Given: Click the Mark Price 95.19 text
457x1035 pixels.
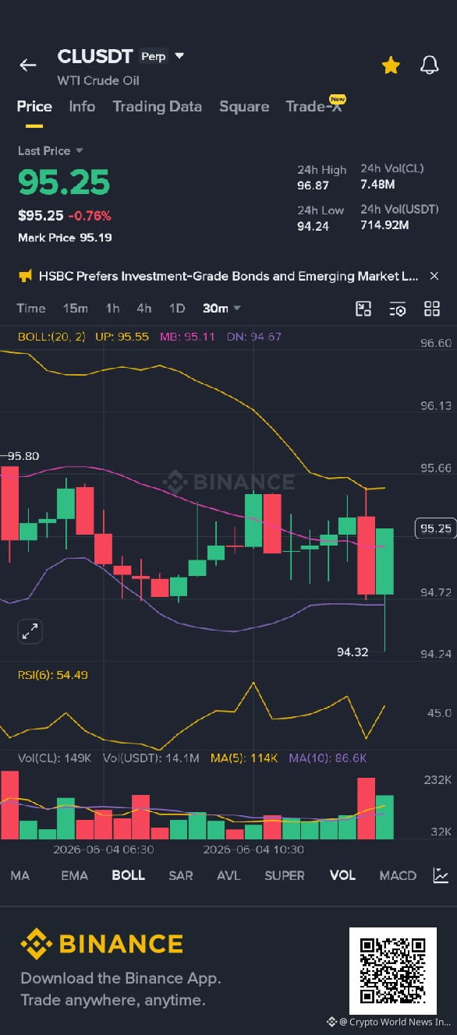Looking at the screenshot, I should [65, 237].
